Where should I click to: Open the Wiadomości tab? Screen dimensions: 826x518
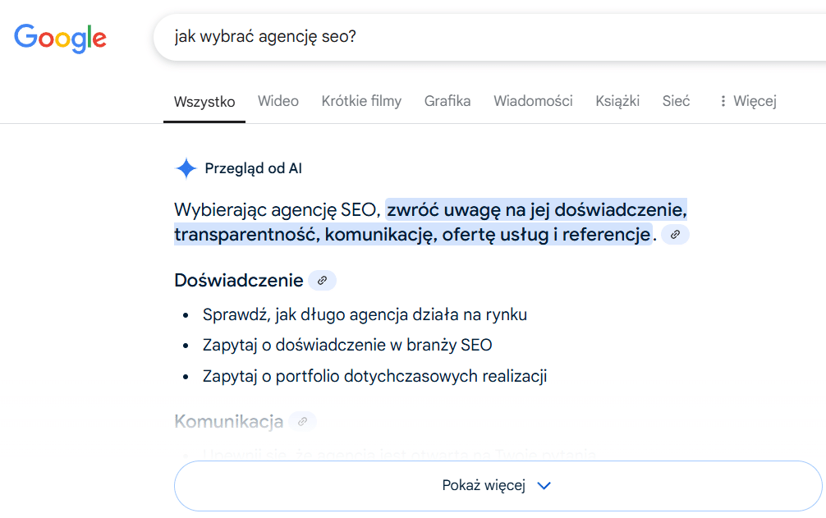pyautogui.click(x=533, y=102)
